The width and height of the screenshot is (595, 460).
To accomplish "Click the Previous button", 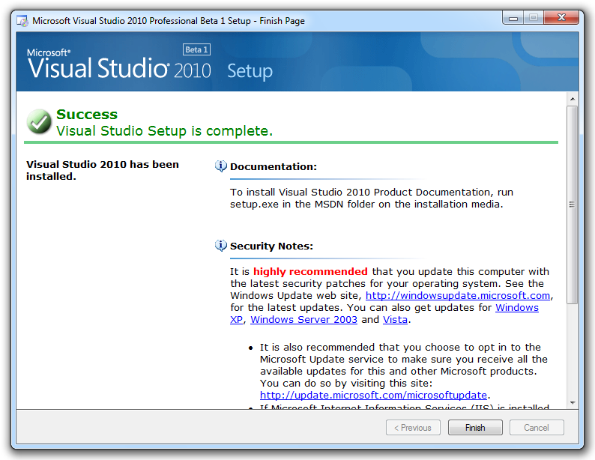I will click(x=413, y=427).
